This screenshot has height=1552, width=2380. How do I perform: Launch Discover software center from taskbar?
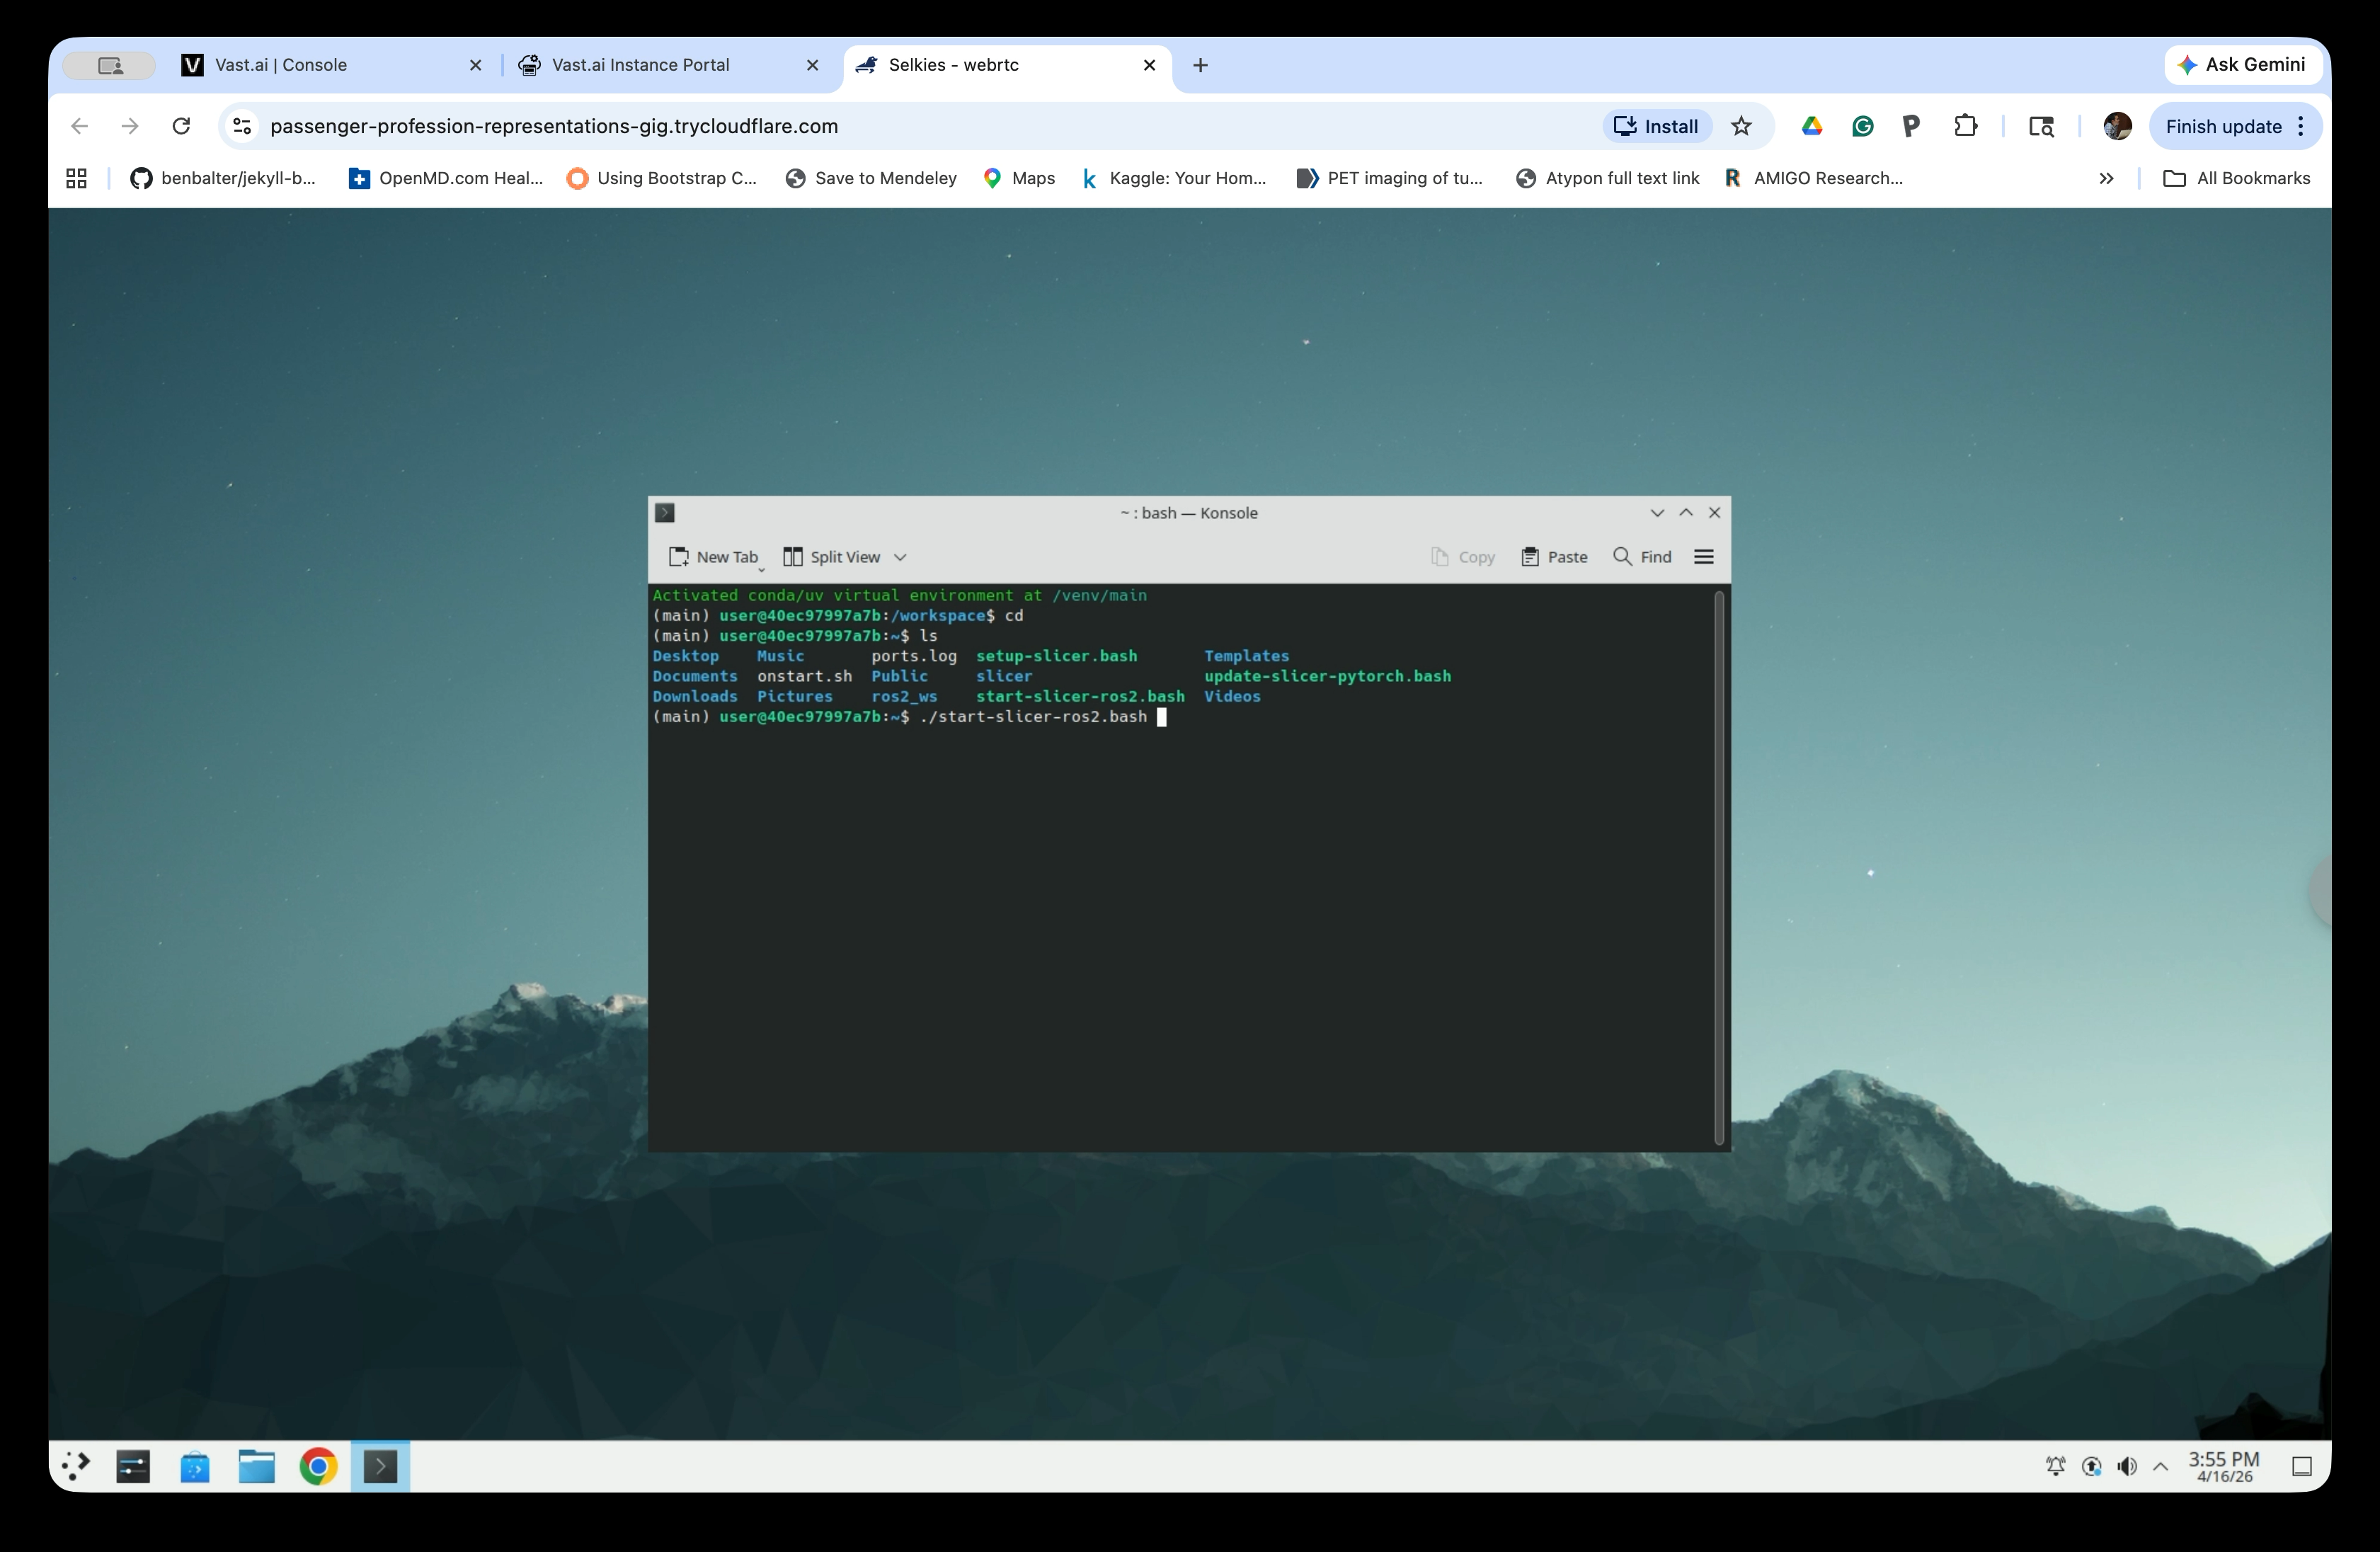(x=195, y=1466)
